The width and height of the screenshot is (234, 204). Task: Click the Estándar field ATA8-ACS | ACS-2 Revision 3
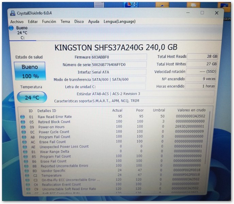pos(153,94)
